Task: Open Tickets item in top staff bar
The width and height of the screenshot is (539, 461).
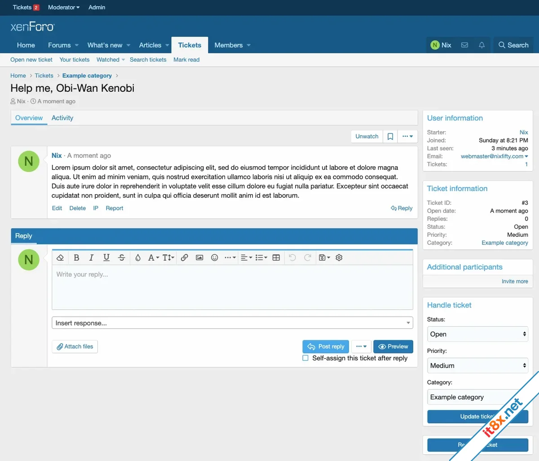Action: [26, 7]
